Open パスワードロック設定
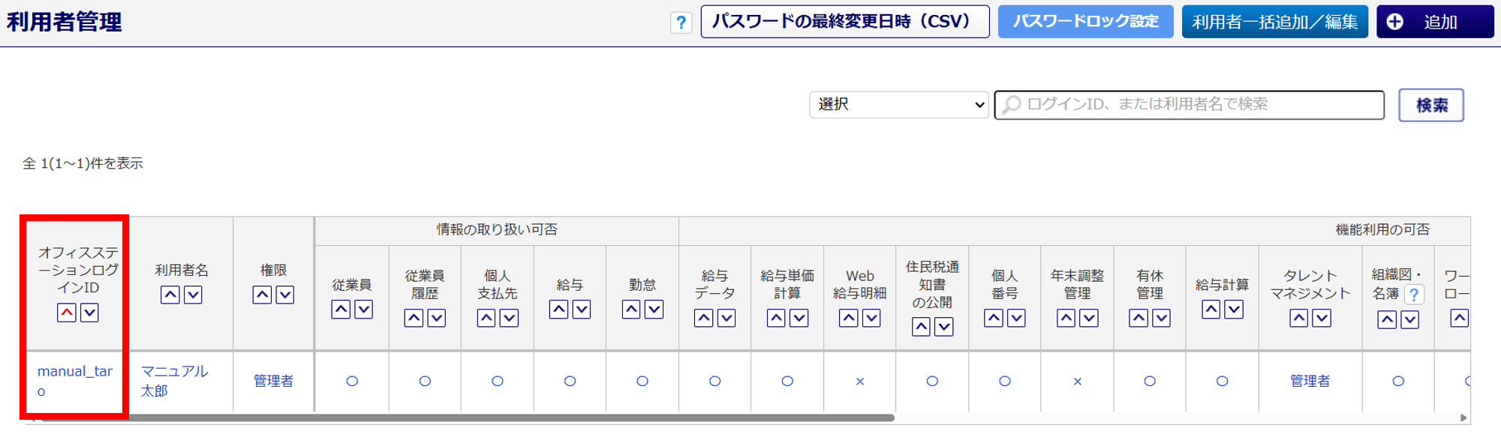 (x=1085, y=22)
